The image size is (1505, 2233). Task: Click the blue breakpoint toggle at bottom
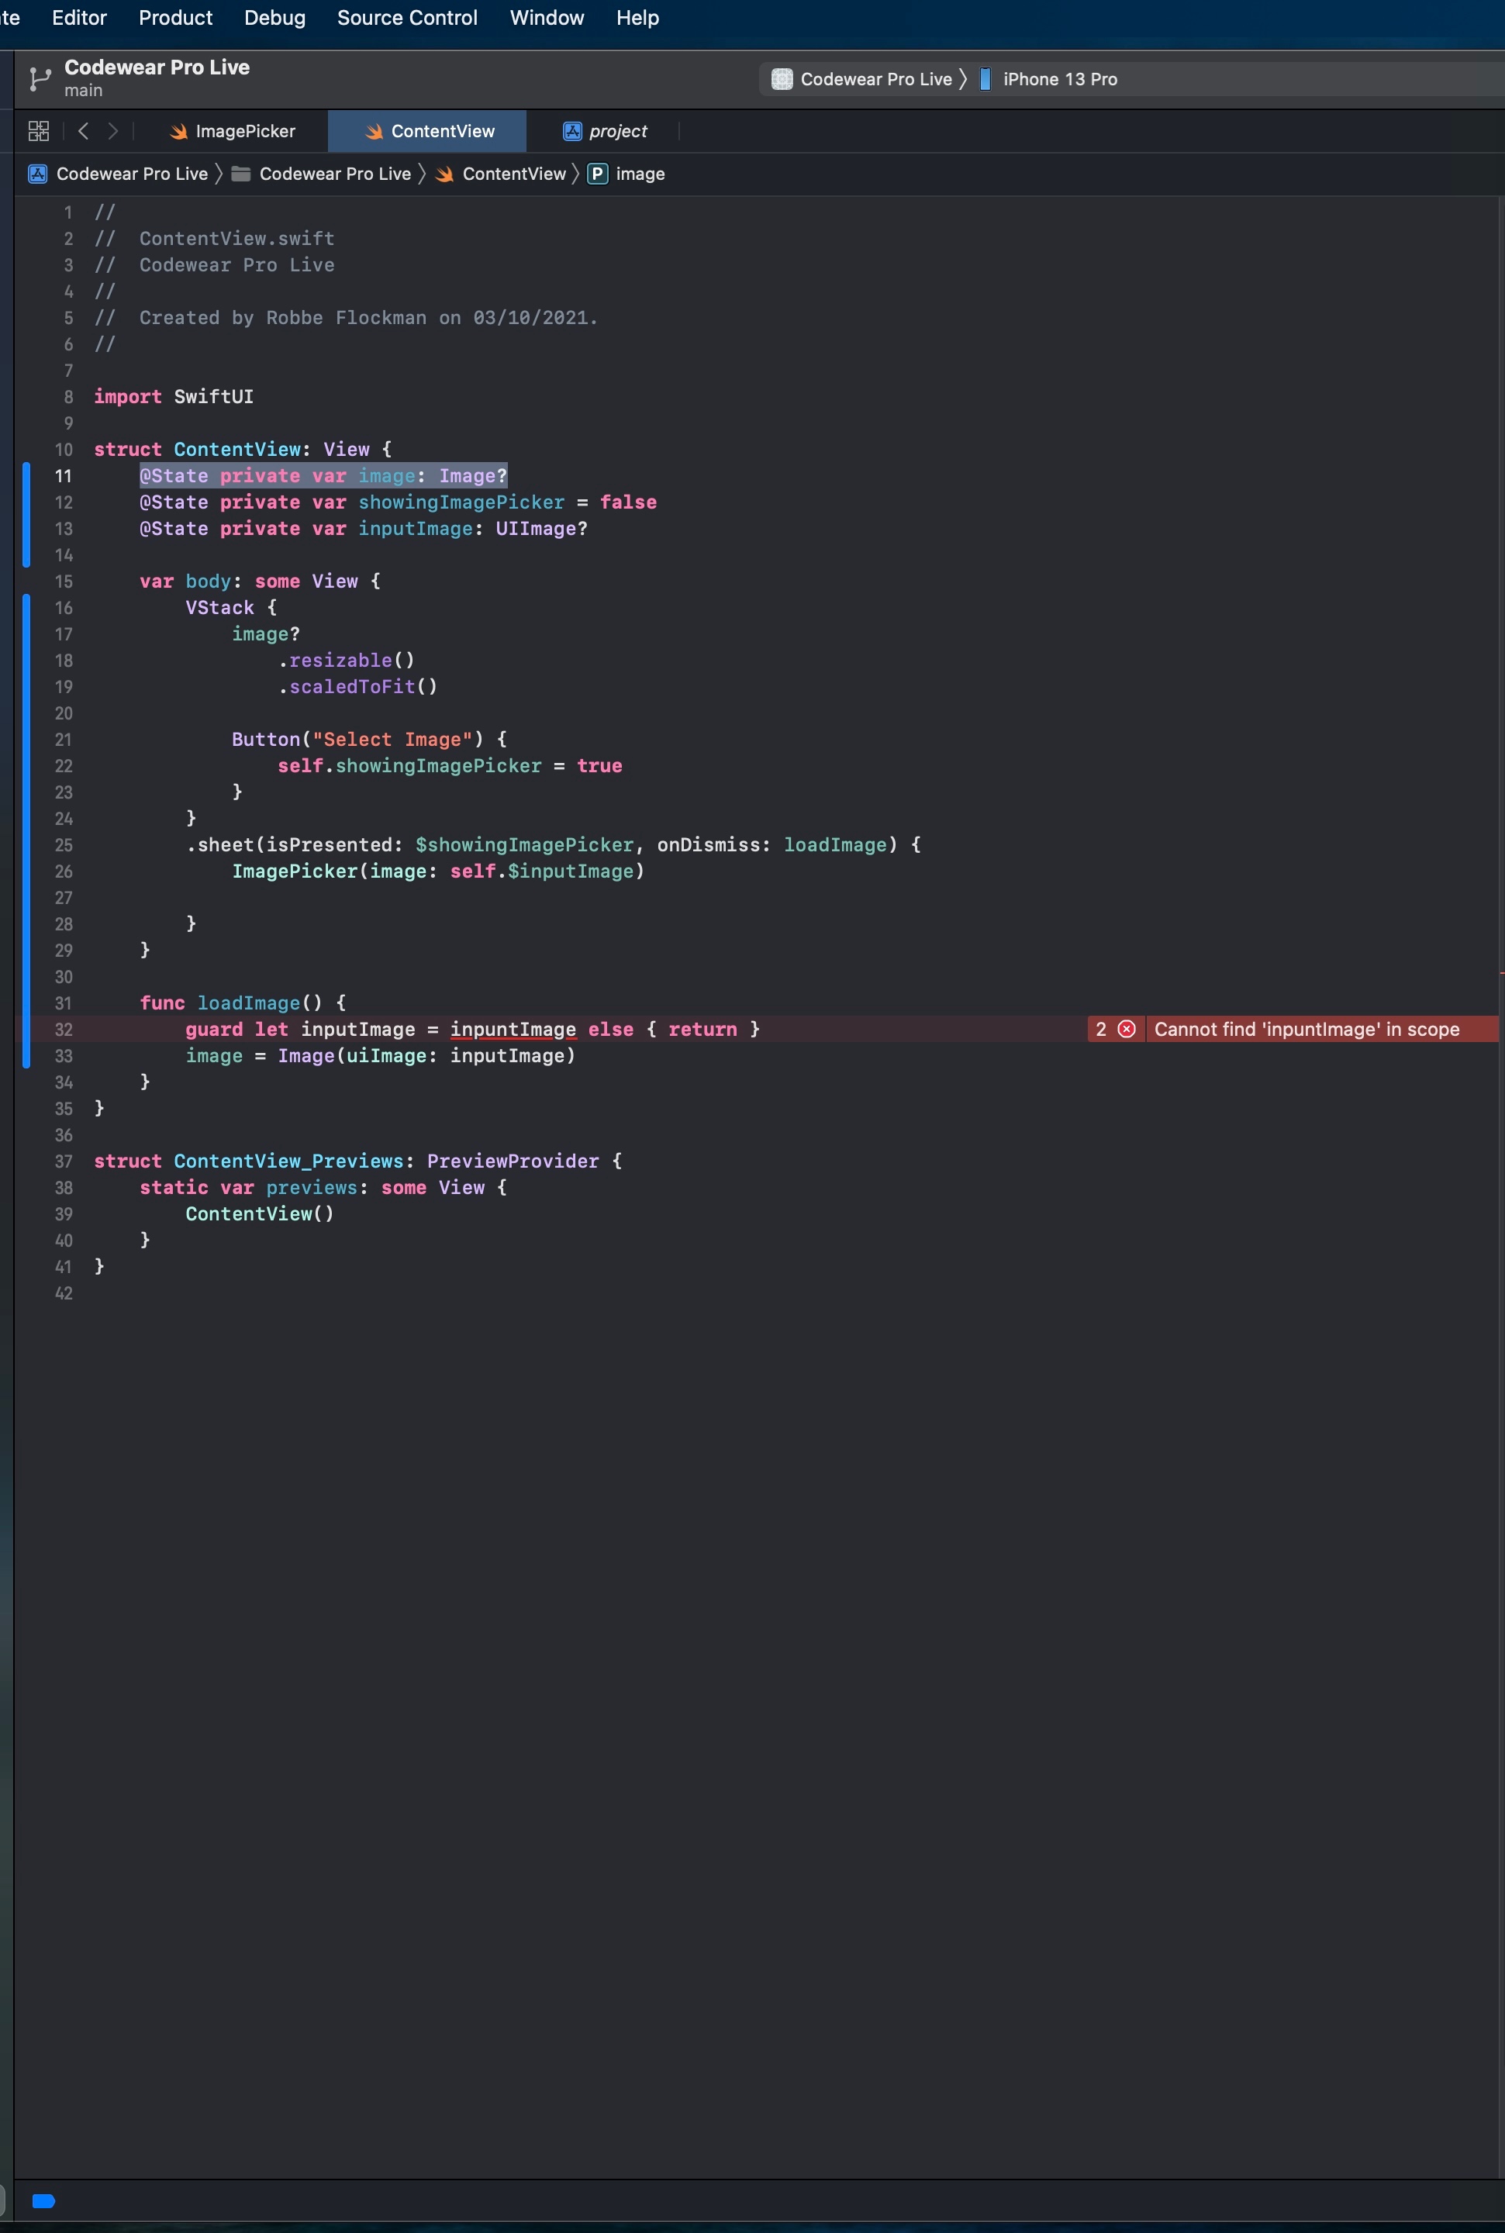[x=44, y=2200]
